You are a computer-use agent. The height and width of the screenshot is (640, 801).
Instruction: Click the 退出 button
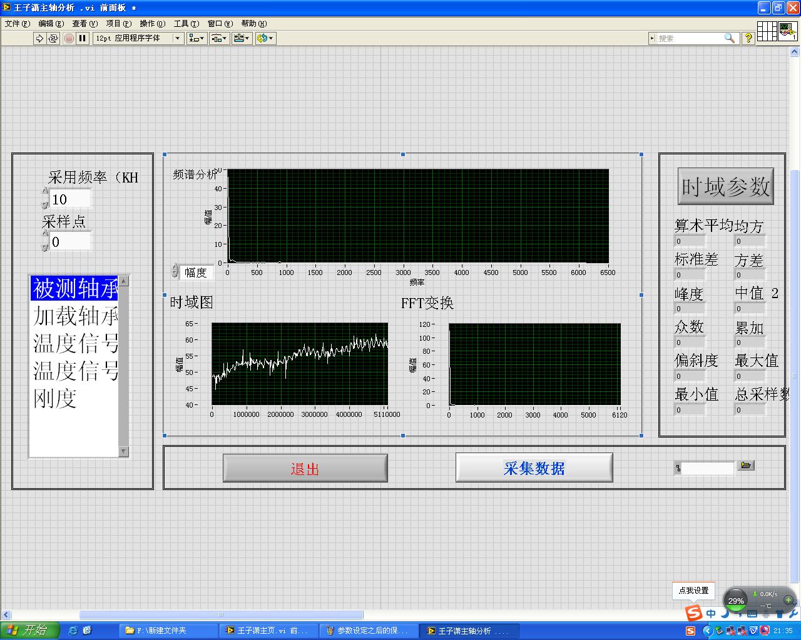305,468
